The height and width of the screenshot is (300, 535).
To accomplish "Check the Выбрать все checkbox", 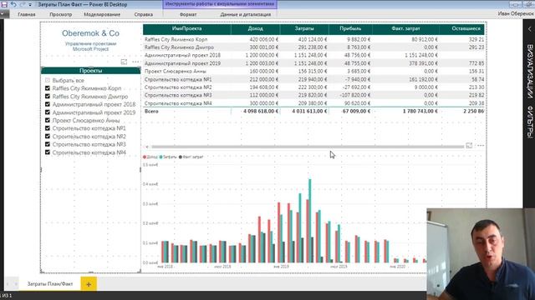I will tap(48, 80).
